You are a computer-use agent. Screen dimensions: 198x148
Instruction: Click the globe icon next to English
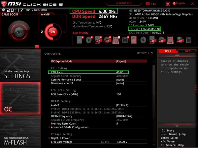[174, 4]
